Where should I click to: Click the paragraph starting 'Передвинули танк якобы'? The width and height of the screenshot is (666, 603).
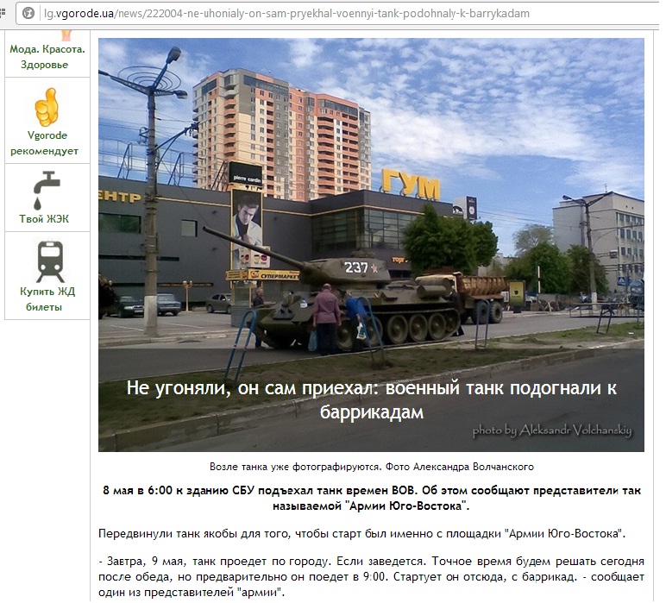tap(361, 533)
